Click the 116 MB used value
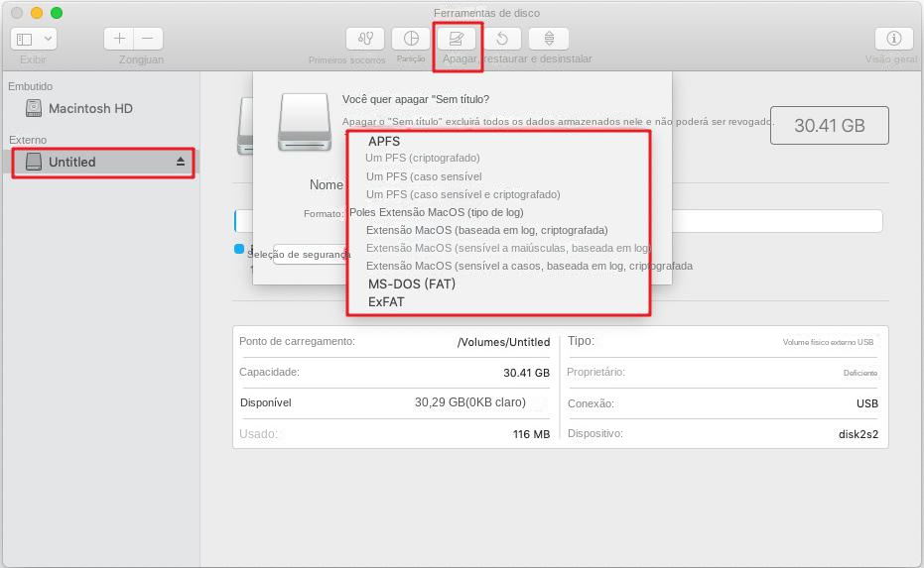The width and height of the screenshot is (924, 568). pyautogui.click(x=531, y=434)
